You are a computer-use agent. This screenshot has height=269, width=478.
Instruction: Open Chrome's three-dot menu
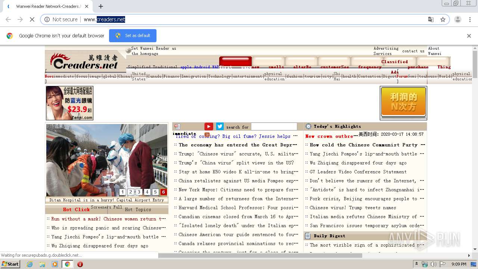(x=470, y=19)
